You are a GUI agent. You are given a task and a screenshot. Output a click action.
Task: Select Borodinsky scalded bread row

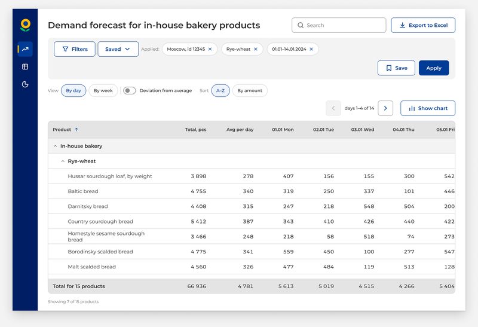click(252, 252)
